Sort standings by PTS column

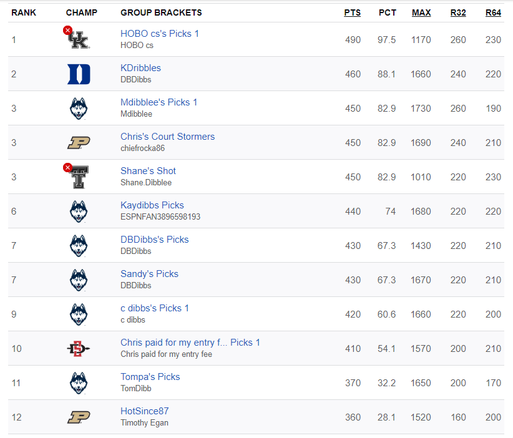tap(353, 12)
